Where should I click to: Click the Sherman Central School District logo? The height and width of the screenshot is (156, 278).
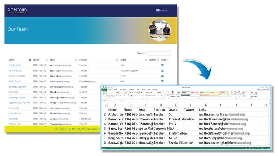(17, 10)
